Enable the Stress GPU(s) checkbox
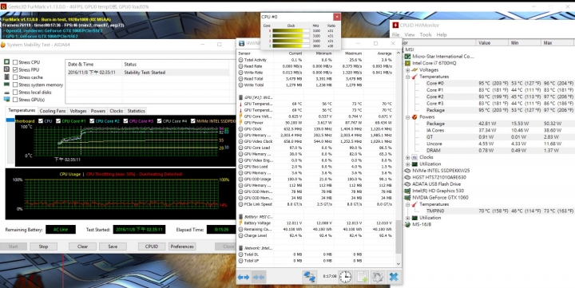The width and height of the screenshot is (575, 288). 15,100
